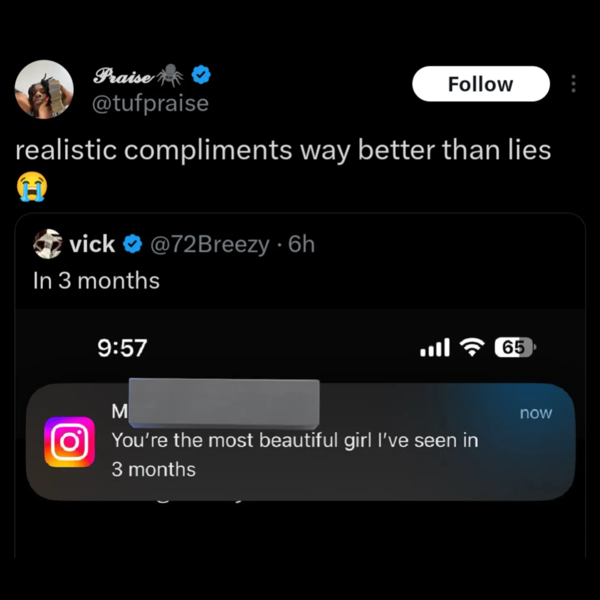600x600 pixels.
Task: Click the 'now' label on the notification
Action: pyautogui.click(x=536, y=412)
